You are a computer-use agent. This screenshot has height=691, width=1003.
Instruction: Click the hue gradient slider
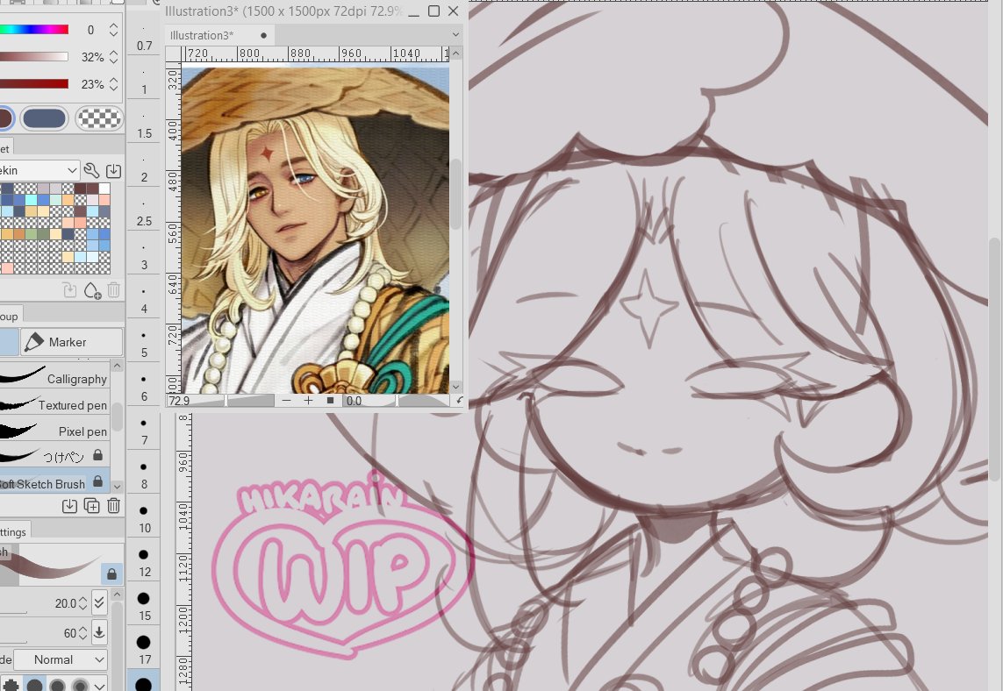34,30
